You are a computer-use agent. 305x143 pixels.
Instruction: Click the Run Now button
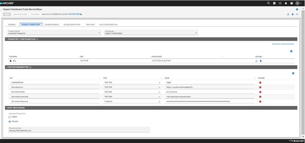[x=35, y=14]
